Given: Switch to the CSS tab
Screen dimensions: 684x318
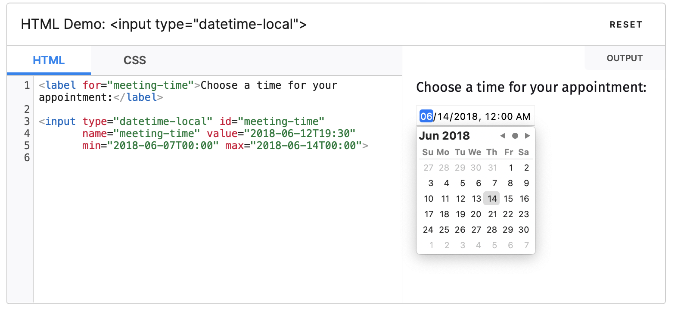Looking at the screenshot, I should 134,60.
